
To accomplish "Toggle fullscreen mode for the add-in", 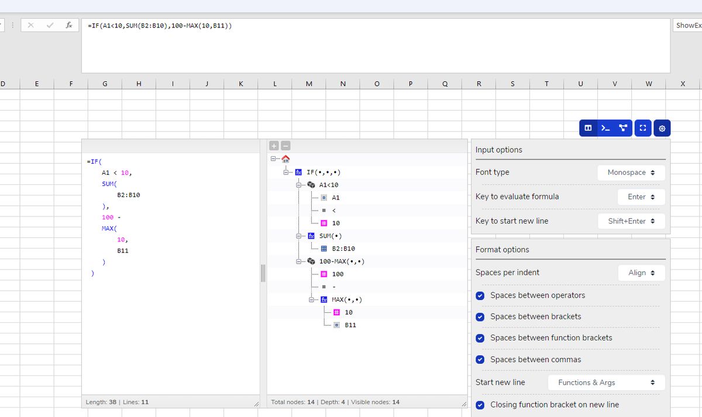I will (642, 128).
